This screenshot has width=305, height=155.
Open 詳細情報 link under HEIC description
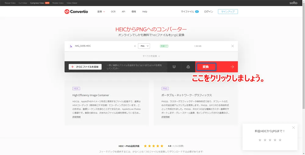(x=77, y=117)
